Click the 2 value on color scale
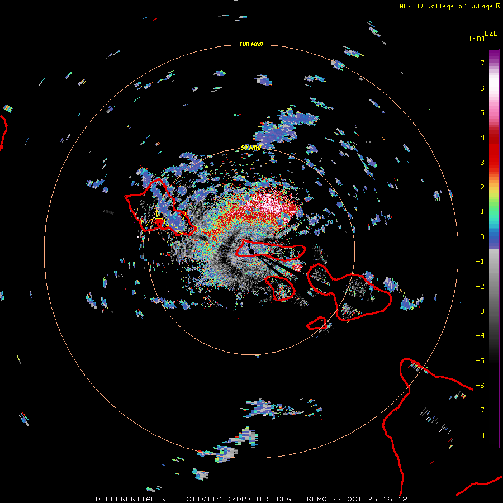Image resolution: width=503 pixels, height=503 pixels. pos(482,187)
